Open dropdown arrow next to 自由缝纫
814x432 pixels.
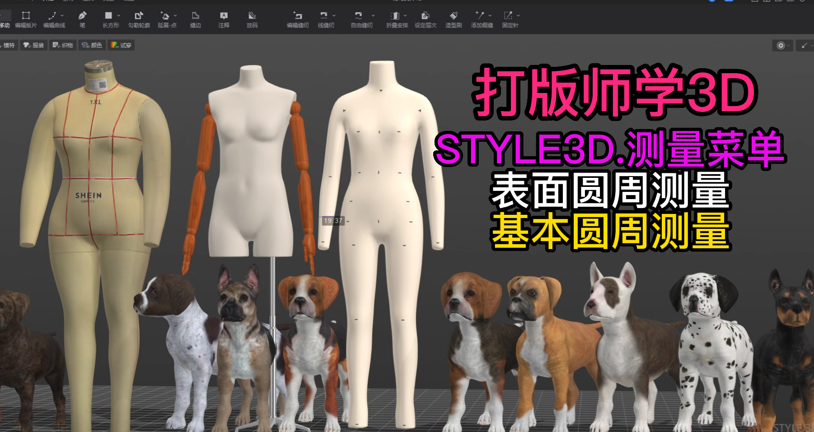point(373,16)
